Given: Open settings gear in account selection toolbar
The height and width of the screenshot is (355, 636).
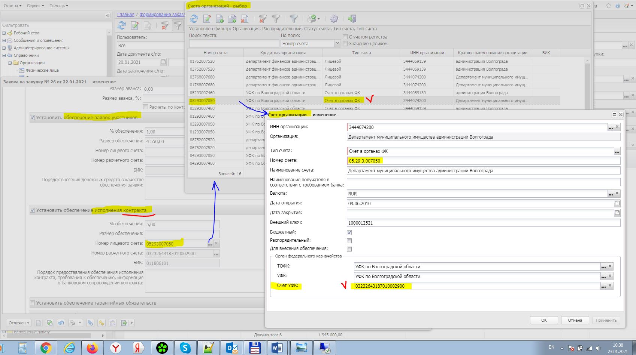Looking at the screenshot, I should click(334, 19).
